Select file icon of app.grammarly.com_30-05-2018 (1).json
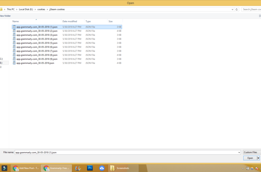 [14, 27]
